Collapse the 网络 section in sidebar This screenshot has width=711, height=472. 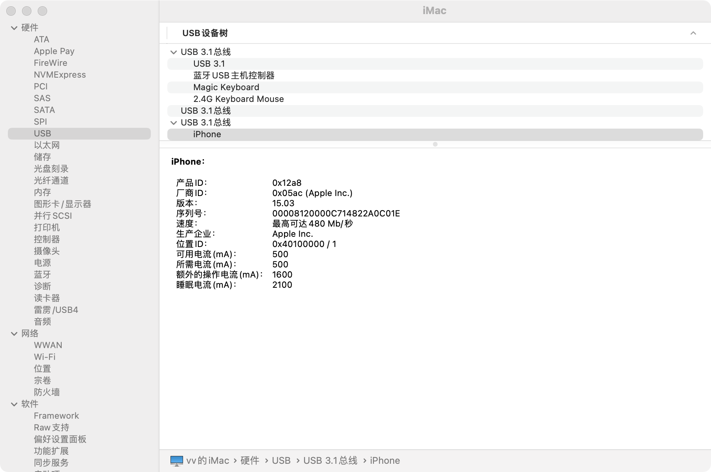14,334
